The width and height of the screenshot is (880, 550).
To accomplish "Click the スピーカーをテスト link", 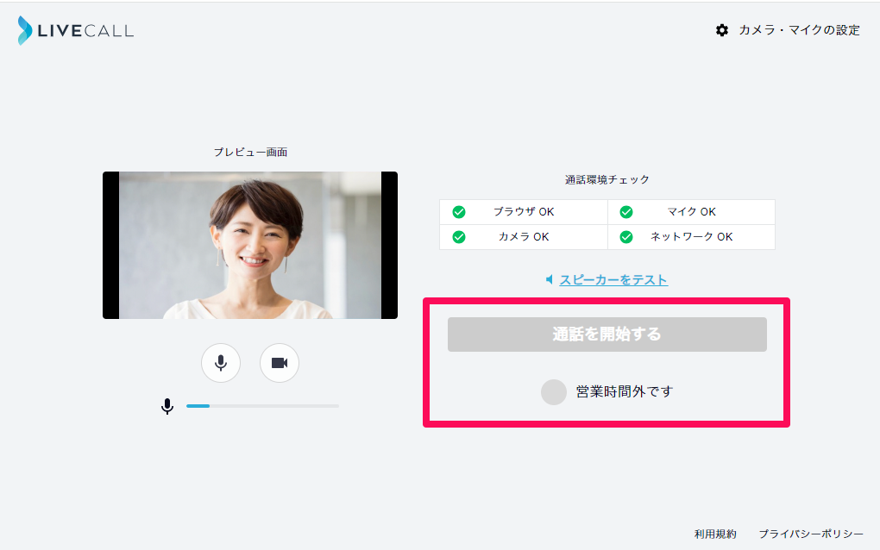I will tap(613, 280).
